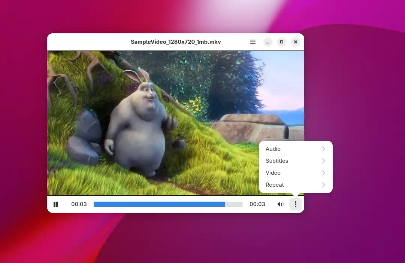Minimize the video player window

click(268, 42)
